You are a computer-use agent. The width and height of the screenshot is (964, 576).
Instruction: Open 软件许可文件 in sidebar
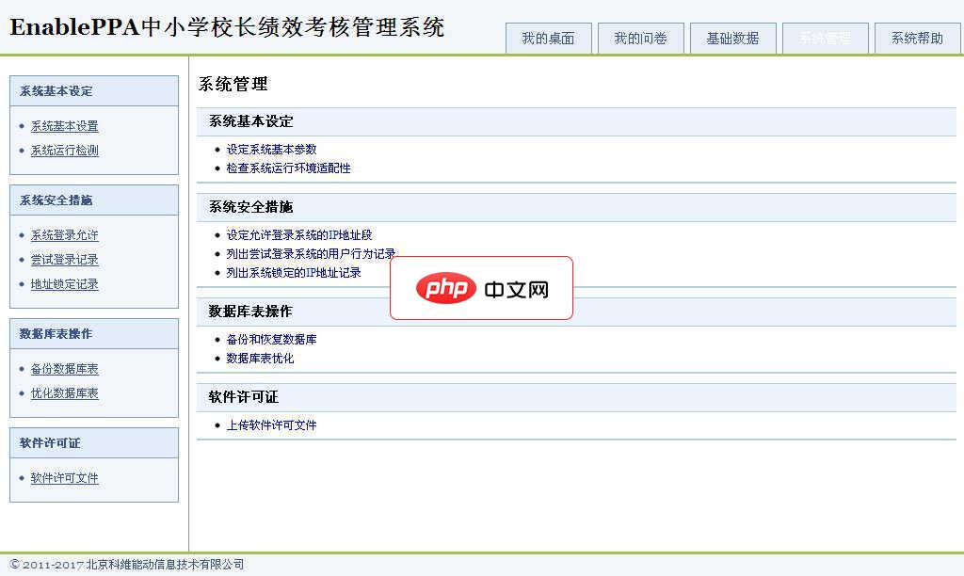62,477
